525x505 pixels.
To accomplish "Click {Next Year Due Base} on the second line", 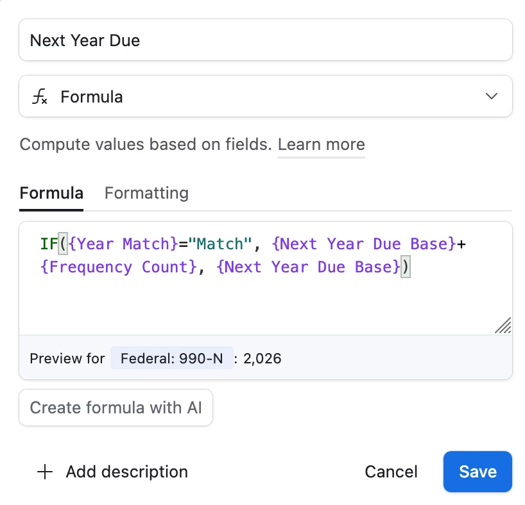I will coord(308,267).
